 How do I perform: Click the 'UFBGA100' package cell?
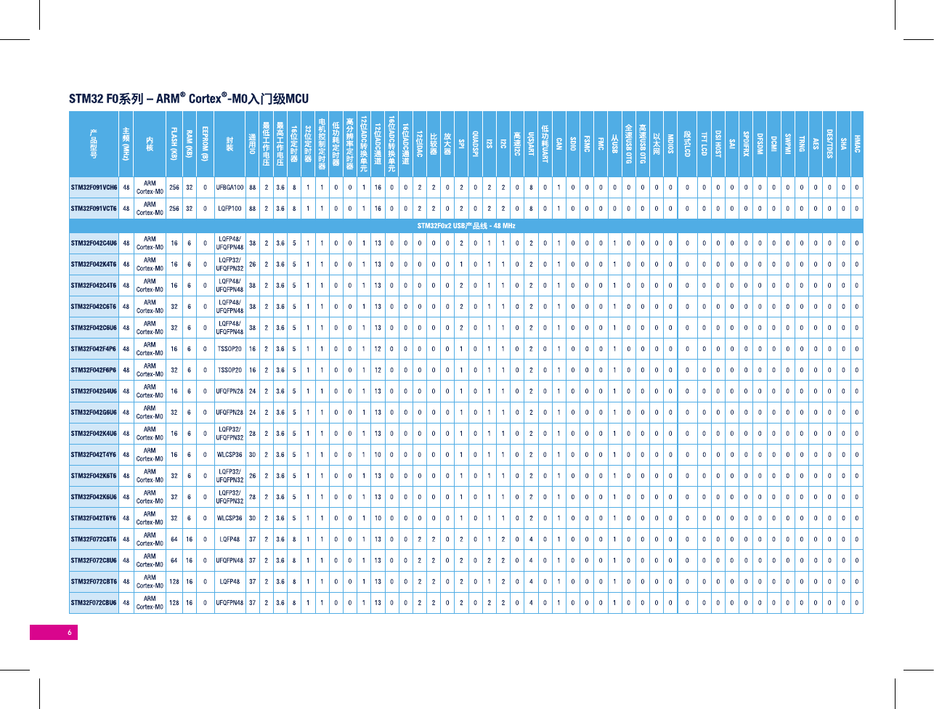pos(230,187)
